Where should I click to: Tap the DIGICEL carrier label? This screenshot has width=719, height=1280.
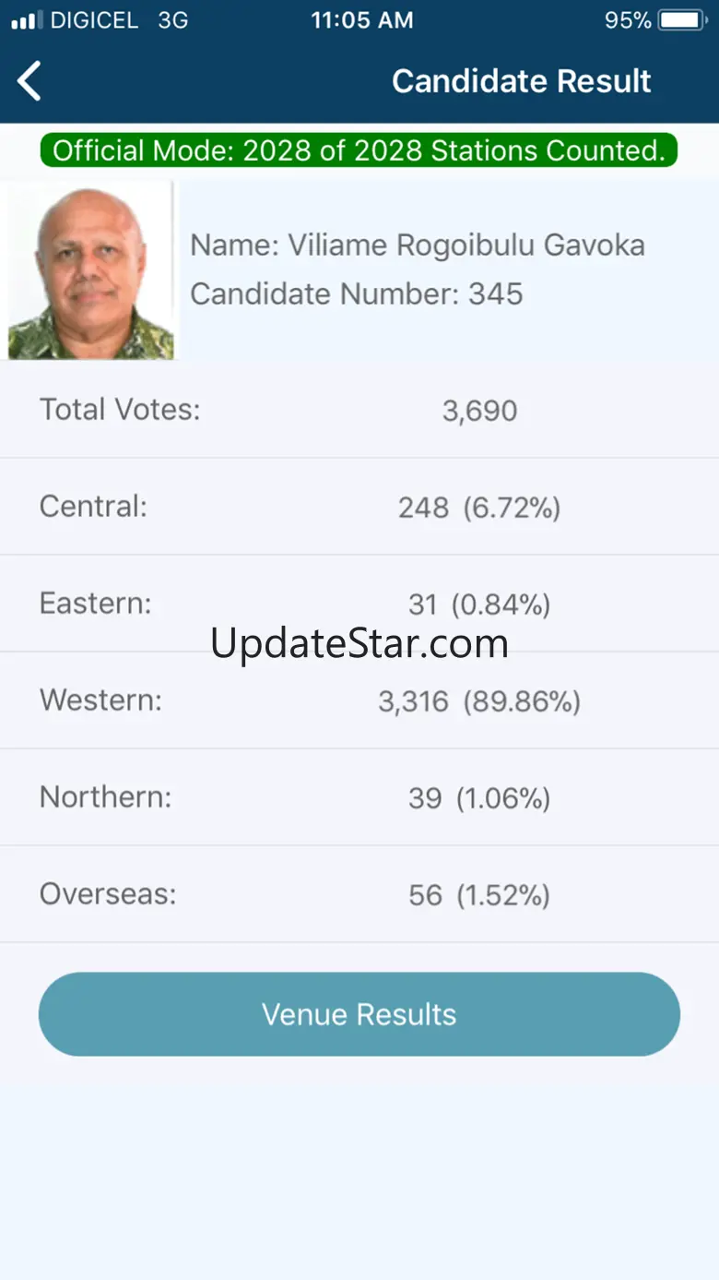point(94,20)
